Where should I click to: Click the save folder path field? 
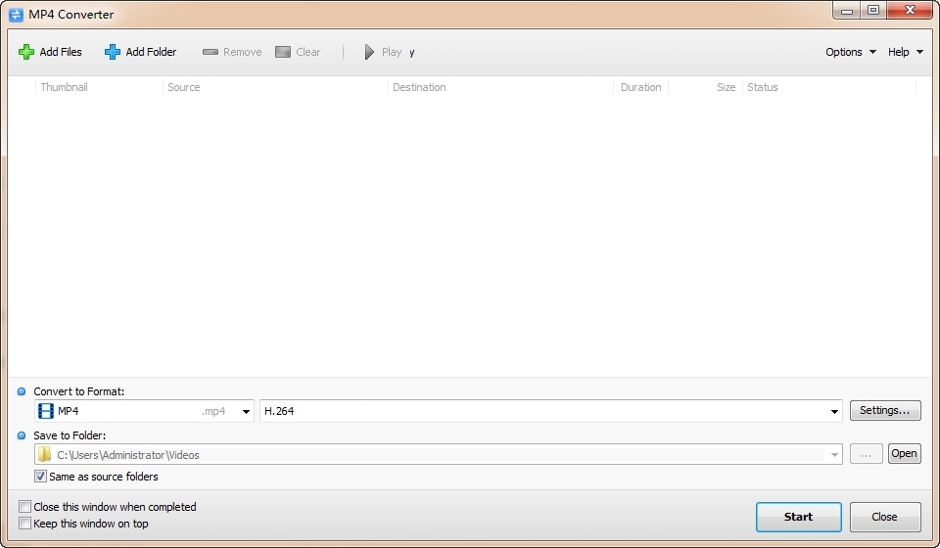click(439, 455)
